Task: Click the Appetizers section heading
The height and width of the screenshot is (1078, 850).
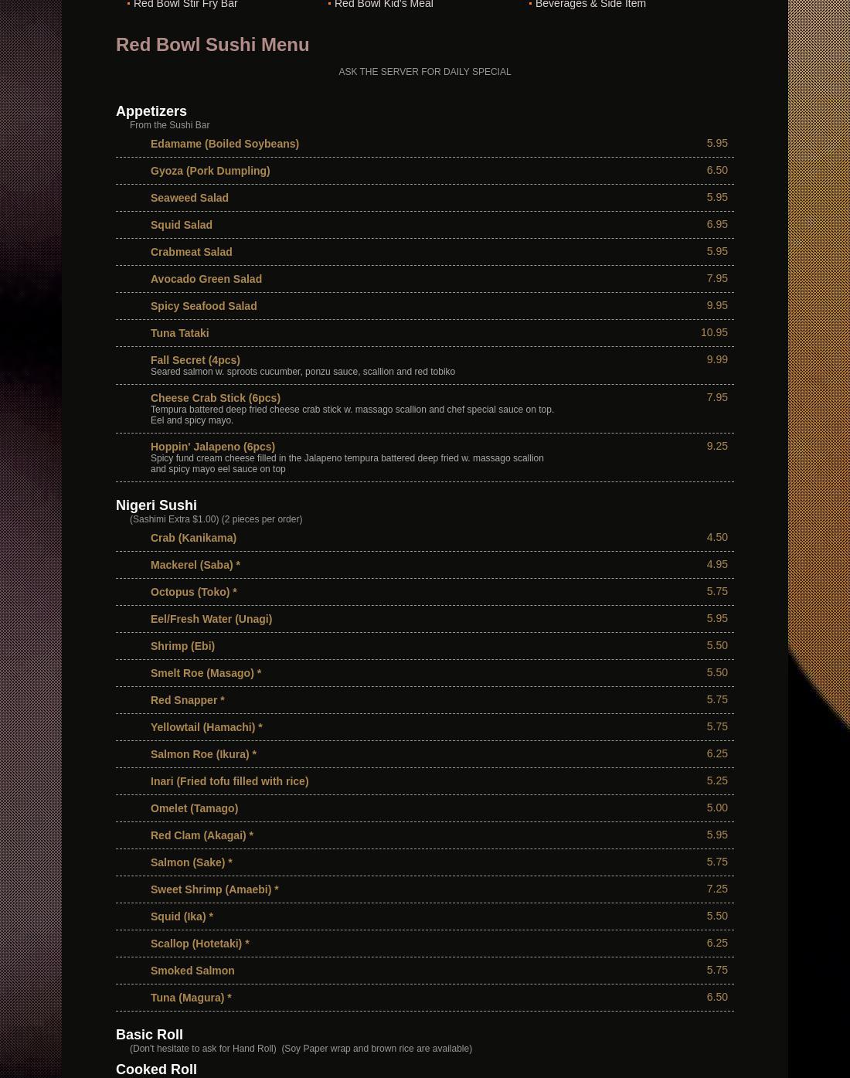Action: [151, 111]
